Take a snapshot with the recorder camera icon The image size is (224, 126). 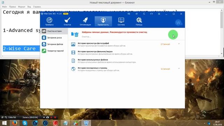(x=48, y=118)
